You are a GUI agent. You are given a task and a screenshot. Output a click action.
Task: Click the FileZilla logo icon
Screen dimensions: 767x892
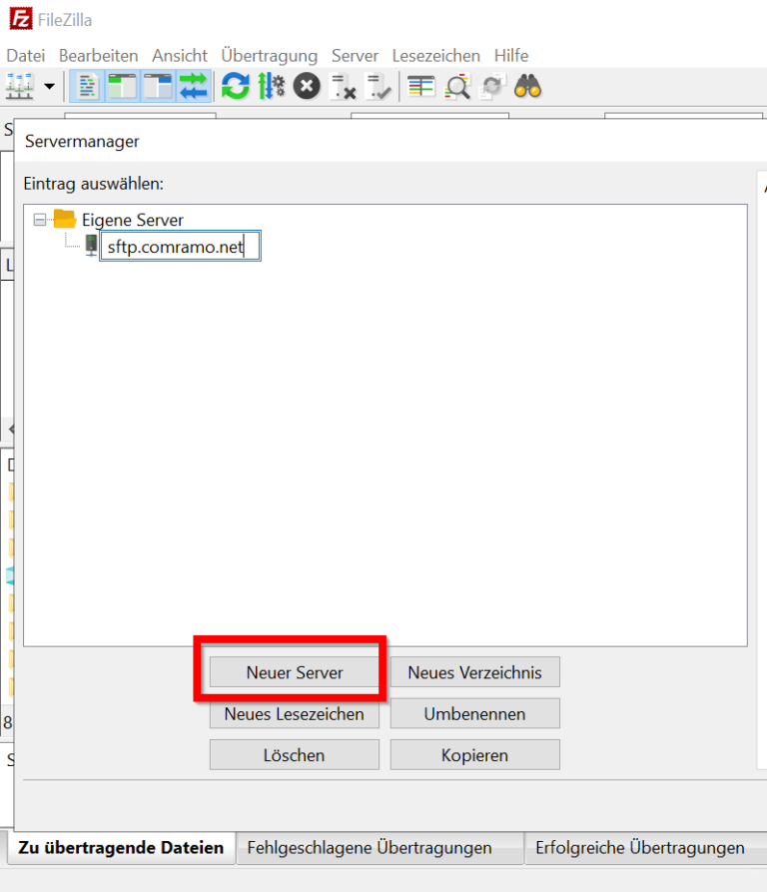(20, 19)
